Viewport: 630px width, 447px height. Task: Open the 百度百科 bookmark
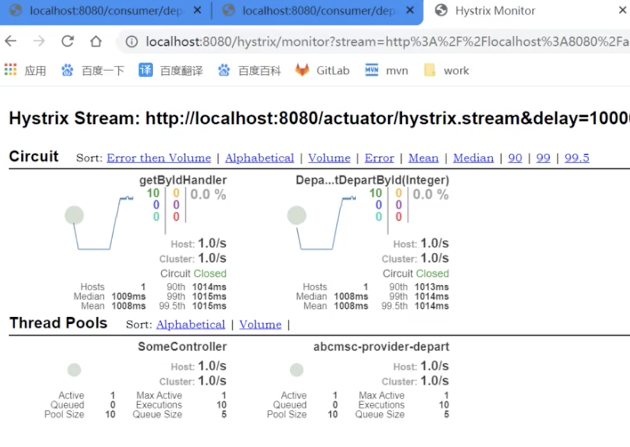coord(249,71)
